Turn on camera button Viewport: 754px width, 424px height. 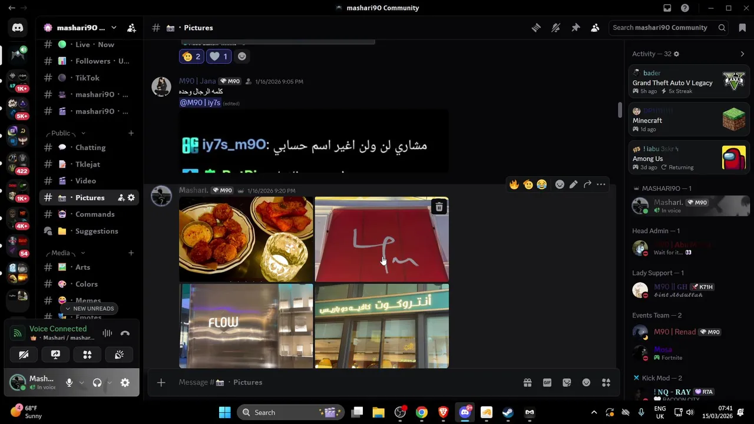pos(24,355)
